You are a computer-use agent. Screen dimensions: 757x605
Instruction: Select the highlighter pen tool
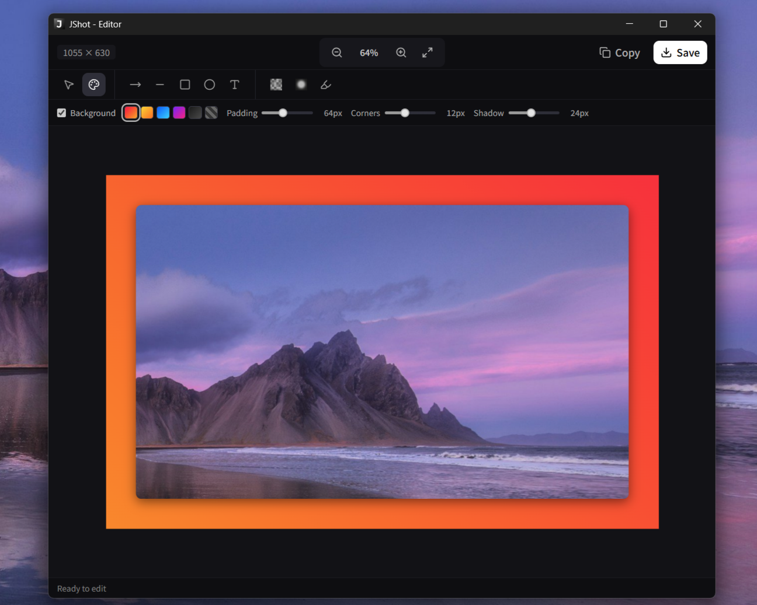point(325,85)
